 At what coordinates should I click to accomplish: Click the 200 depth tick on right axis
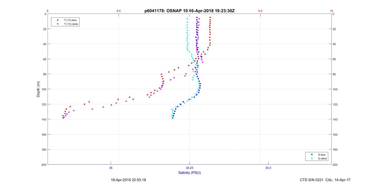pos(335,165)
